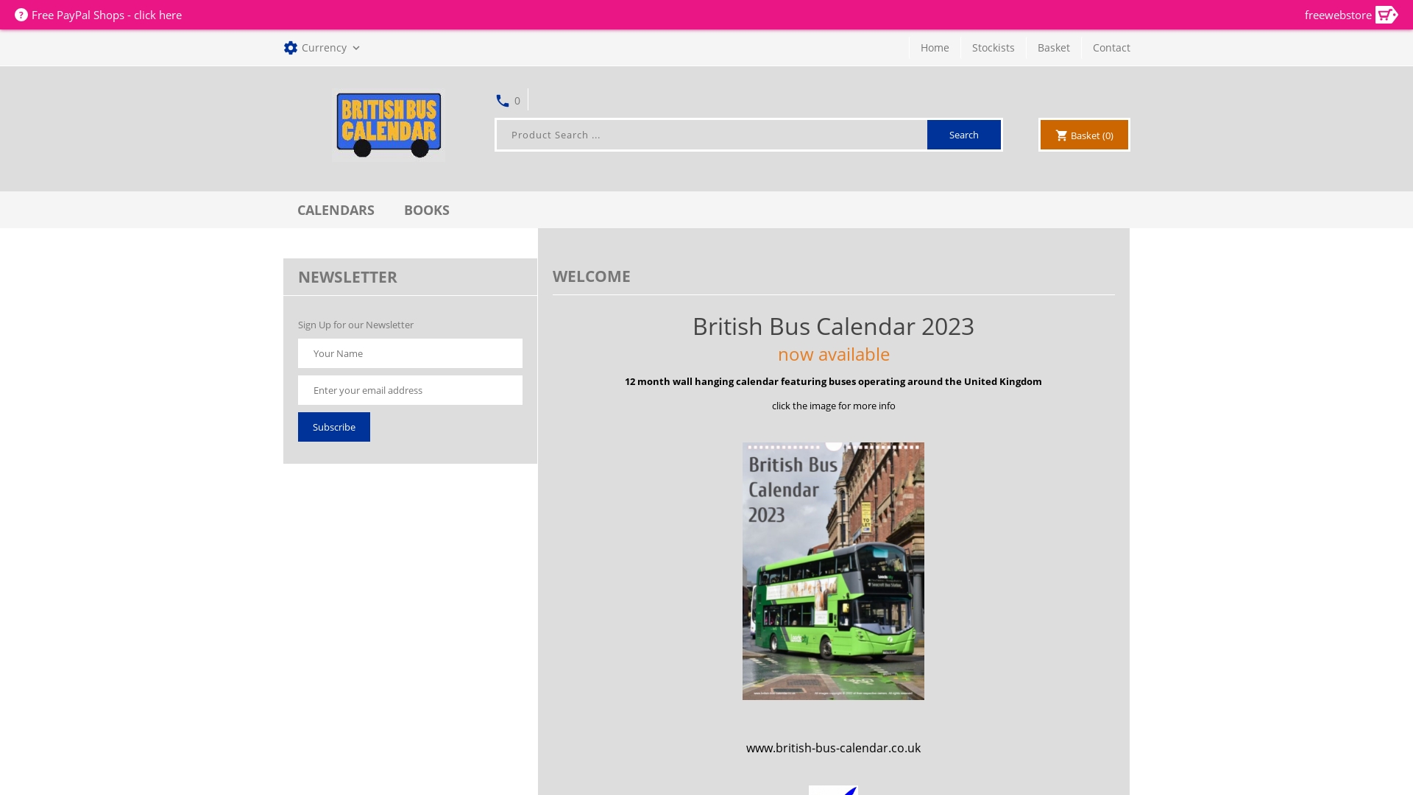1413x795 pixels.
Task: Click the www.british-bus-calendar.co.uk link
Action: [833, 747]
